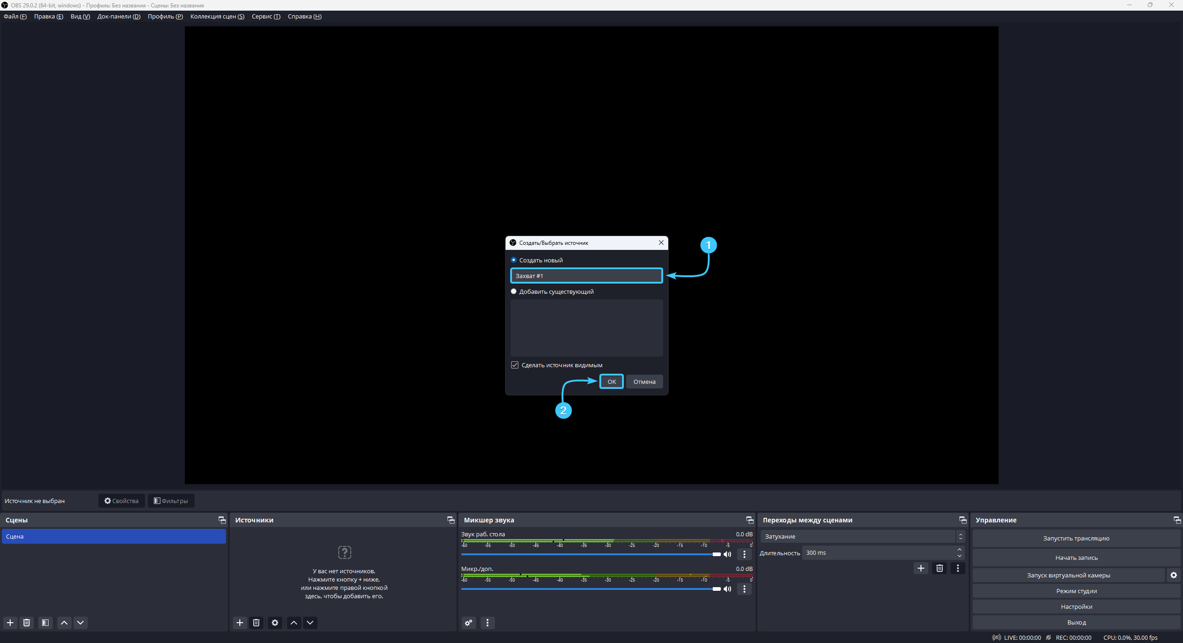Image resolution: width=1183 pixels, height=643 pixels.
Task: Click the source properties icon in Источники panel
Action: 274,622
